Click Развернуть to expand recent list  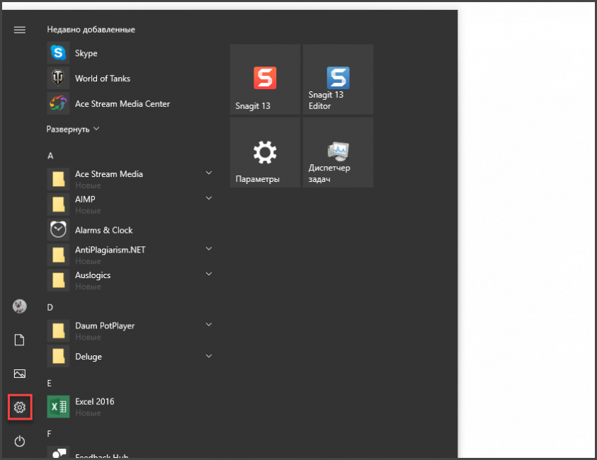click(x=73, y=130)
